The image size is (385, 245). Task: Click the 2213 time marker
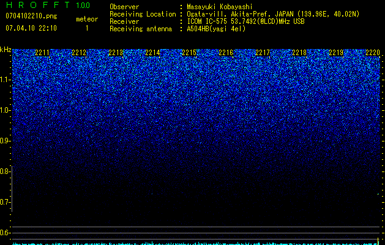click(x=116, y=53)
